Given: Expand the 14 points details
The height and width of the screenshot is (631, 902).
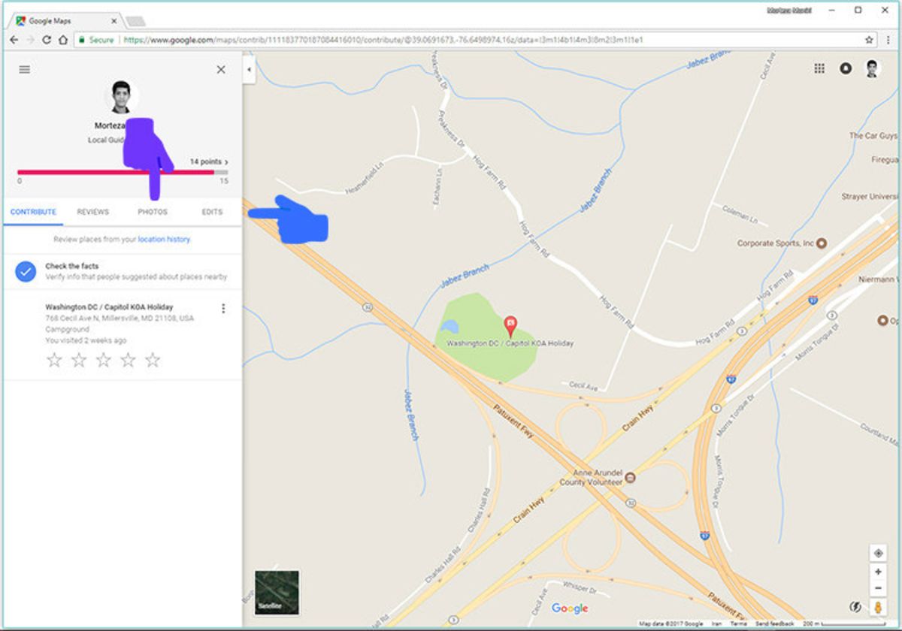Looking at the screenshot, I should 209,162.
